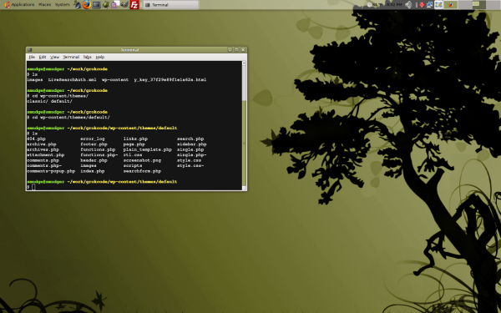Click attachment.php in the file listing
The width and height of the screenshot is (501, 313).
click(46, 155)
